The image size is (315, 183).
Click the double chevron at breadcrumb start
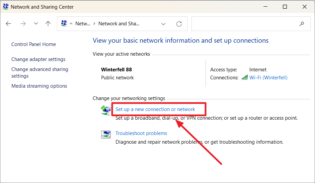point(71,24)
